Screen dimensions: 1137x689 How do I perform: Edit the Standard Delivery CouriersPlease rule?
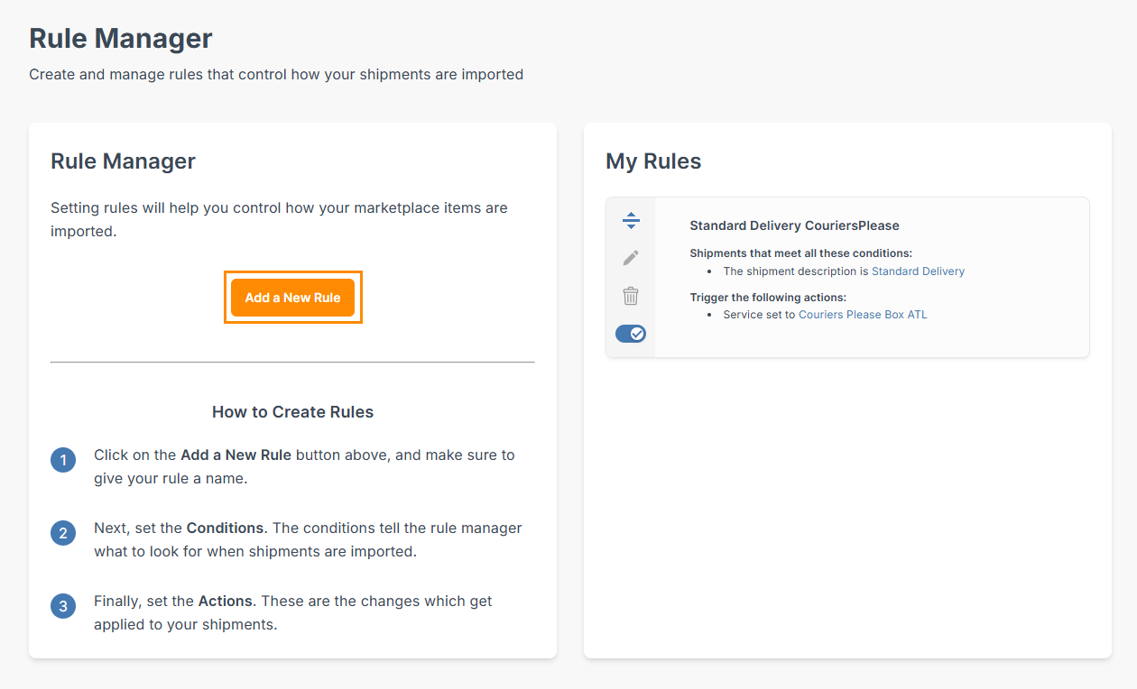click(631, 258)
